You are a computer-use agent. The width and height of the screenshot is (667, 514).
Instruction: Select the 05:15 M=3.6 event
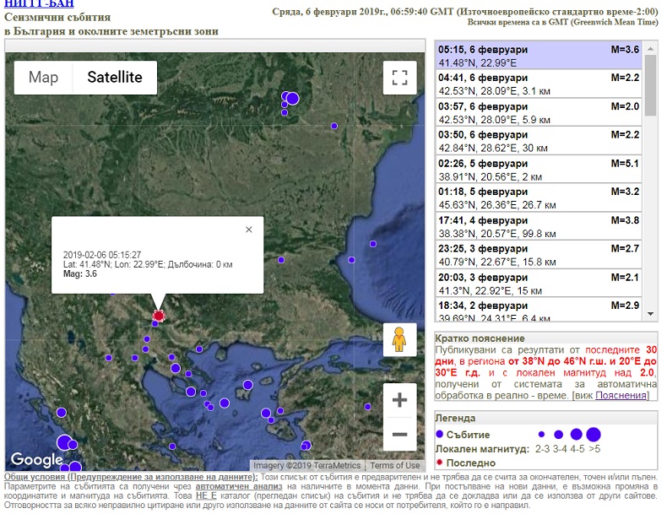click(x=538, y=56)
